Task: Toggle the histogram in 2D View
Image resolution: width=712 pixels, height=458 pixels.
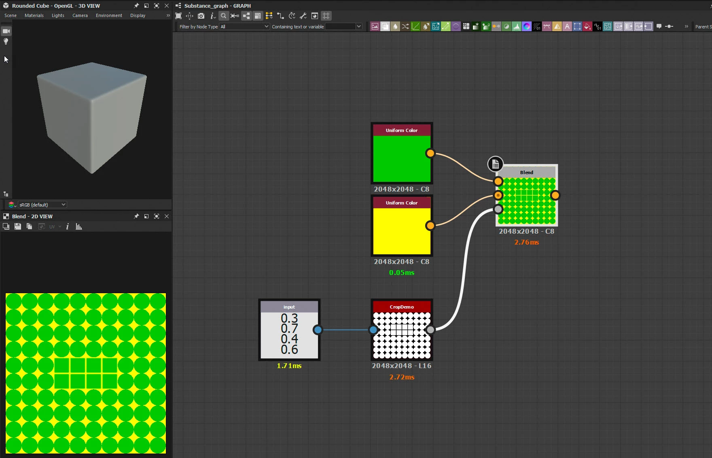Action: point(79,227)
